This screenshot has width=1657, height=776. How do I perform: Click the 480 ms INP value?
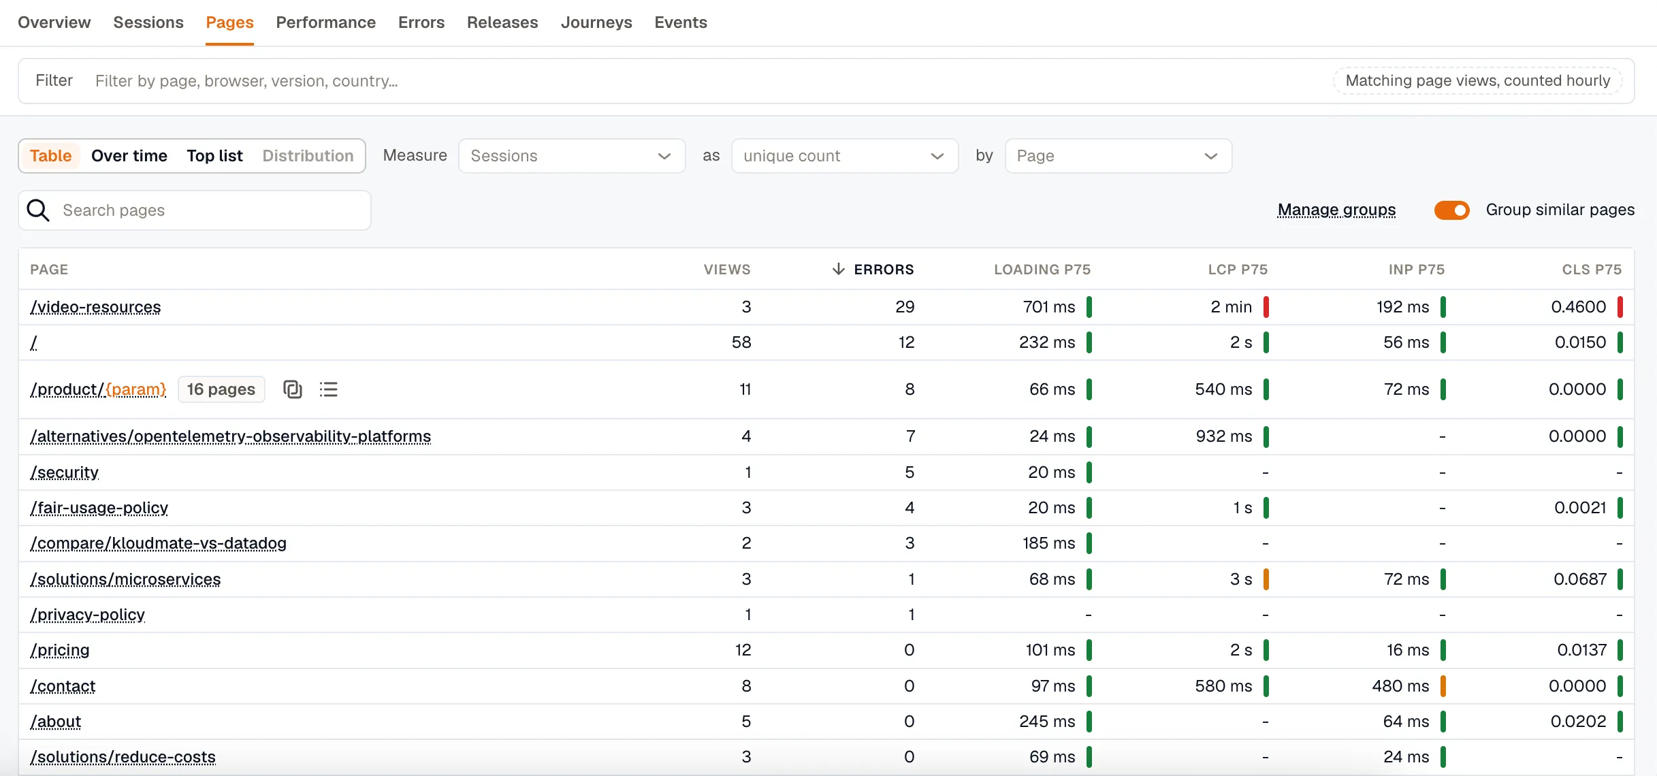point(1400,686)
